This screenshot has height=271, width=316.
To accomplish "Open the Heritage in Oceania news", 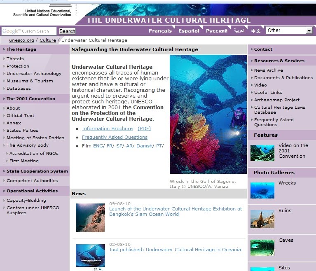I will 175,250.
